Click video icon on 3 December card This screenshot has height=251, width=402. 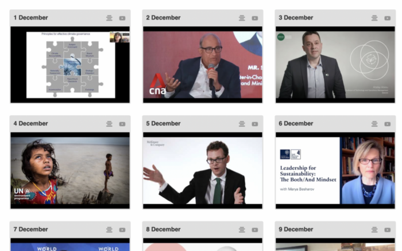(388, 18)
